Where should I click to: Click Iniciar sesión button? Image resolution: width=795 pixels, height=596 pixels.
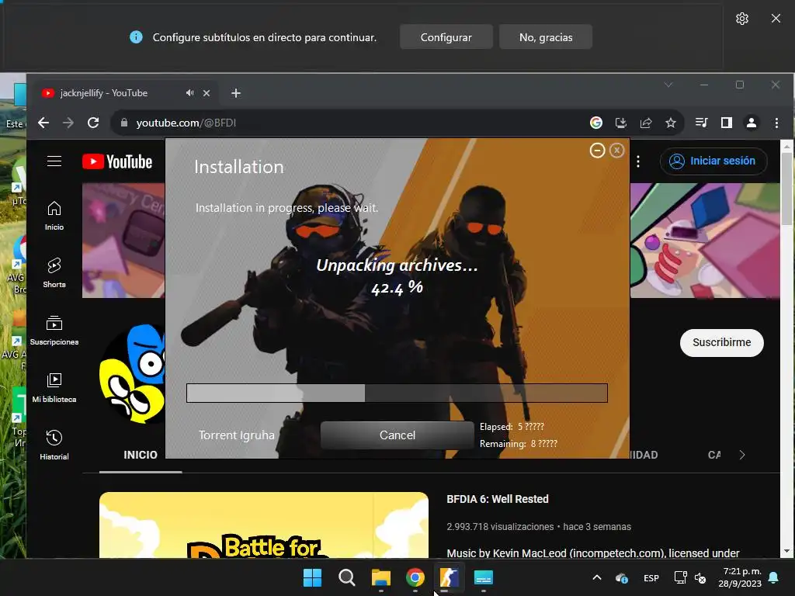coord(713,161)
